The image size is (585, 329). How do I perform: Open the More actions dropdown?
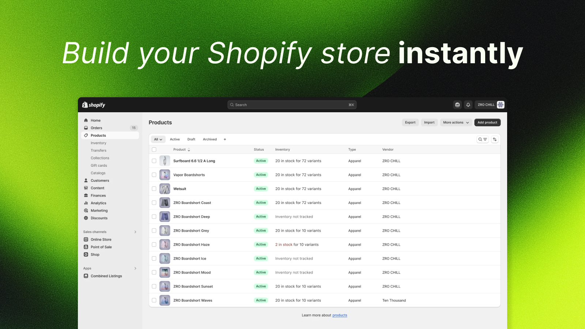tap(456, 122)
